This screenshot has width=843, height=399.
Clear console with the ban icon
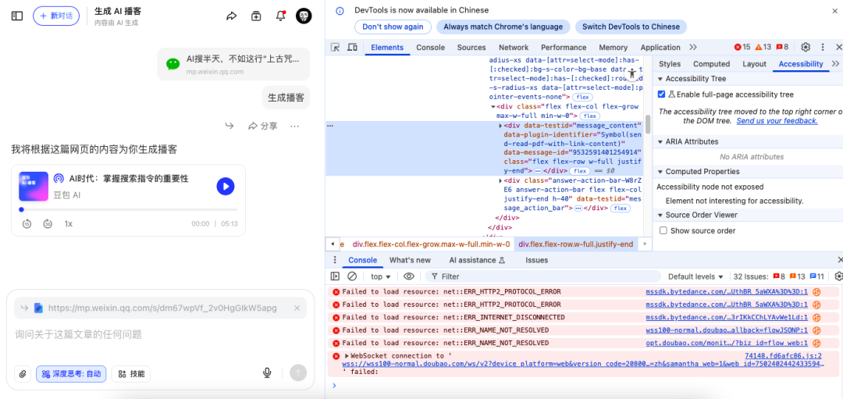pyautogui.click(x=352, y=276)
